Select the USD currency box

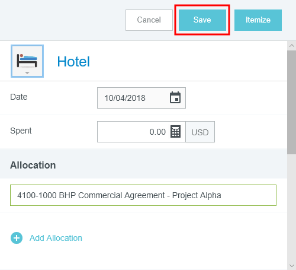click(x=200, y=132)
